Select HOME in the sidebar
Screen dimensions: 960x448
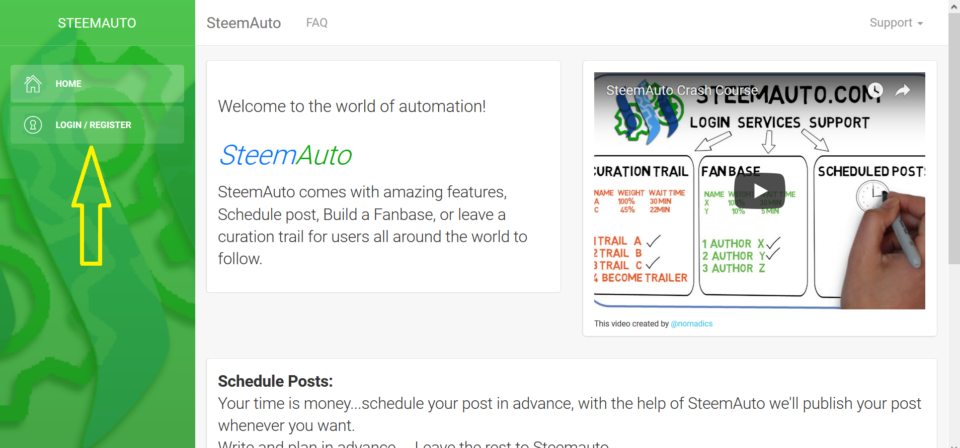point(97,83)
